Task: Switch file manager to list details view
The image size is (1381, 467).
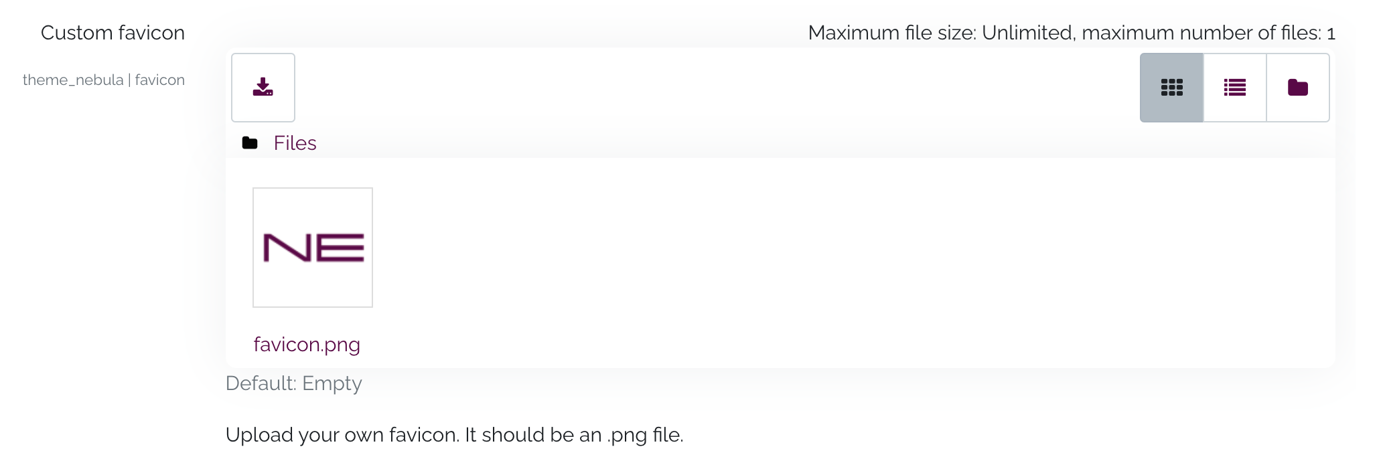Action: [1234, 88]
